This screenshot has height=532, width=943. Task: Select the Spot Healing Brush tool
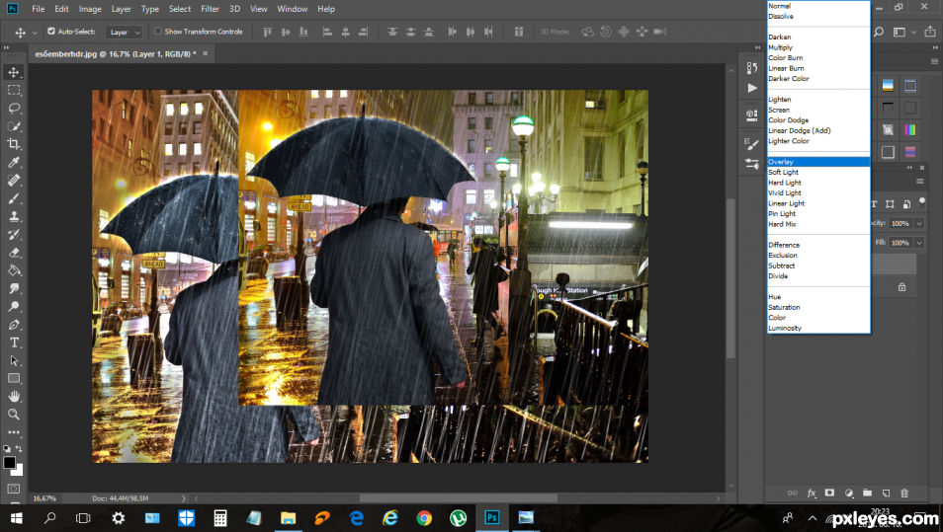(x=13, y=181)
